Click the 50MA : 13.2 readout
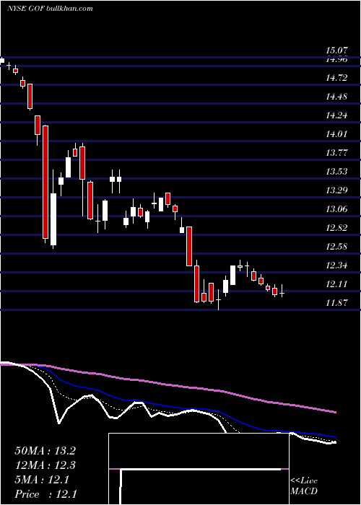 45,451
